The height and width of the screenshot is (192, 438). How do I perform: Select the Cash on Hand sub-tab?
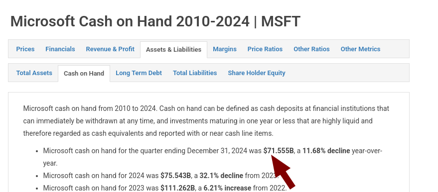(x=84, y=73)
